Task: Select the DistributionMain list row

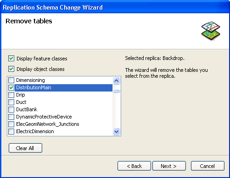Action: [x=63, y=88]
